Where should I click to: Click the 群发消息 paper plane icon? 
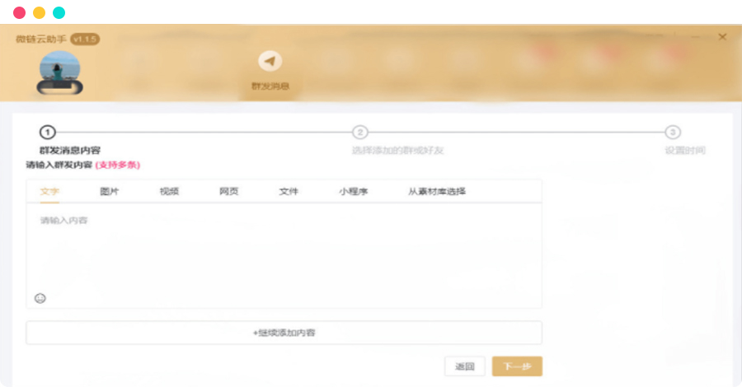click(270, 62)
